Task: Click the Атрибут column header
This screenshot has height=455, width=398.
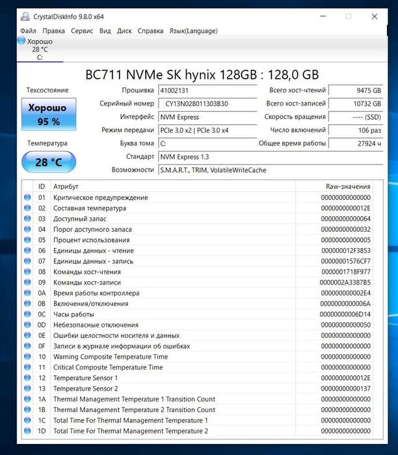Action: coord(173,186)
